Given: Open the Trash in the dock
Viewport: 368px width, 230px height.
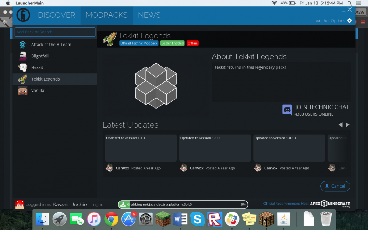Looking at the screenshot, I should click(326, 219).
